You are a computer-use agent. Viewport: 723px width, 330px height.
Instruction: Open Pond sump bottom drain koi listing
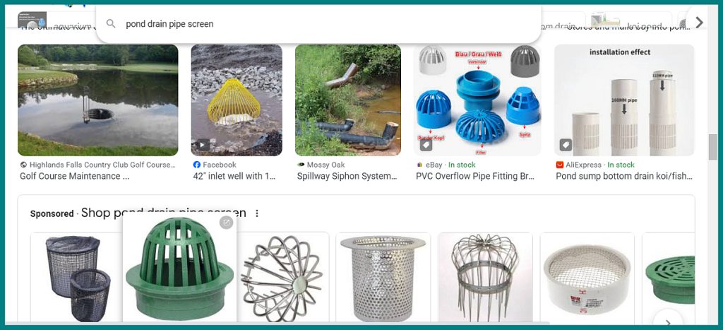coord(624,176)
